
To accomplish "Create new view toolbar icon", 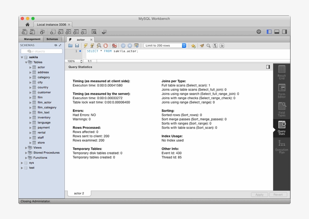I will click(68, 32).
